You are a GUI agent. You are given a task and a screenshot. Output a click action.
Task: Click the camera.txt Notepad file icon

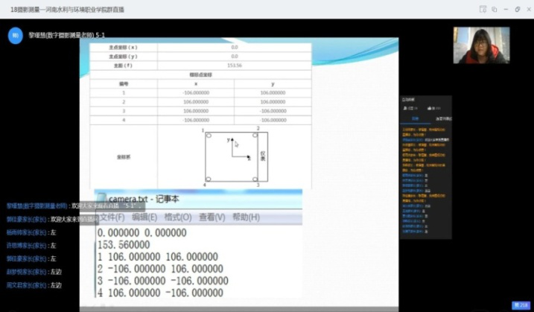[101, 199]
